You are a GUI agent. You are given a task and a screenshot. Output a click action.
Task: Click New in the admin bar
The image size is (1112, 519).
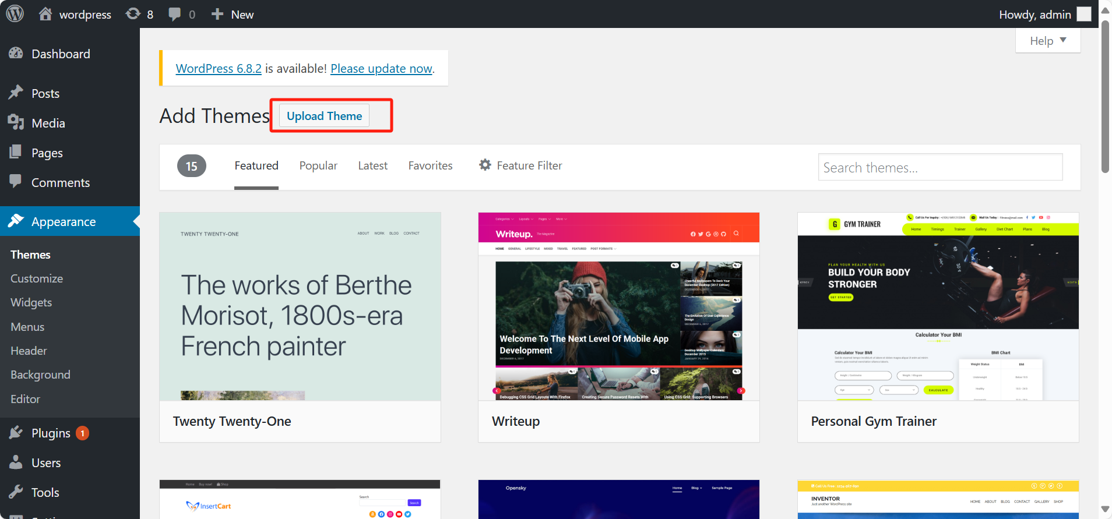[242, 15]
